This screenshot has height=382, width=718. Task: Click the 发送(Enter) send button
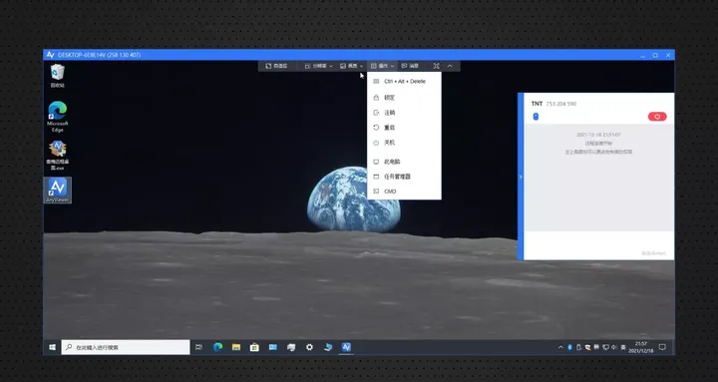click(x=654, y=253)
